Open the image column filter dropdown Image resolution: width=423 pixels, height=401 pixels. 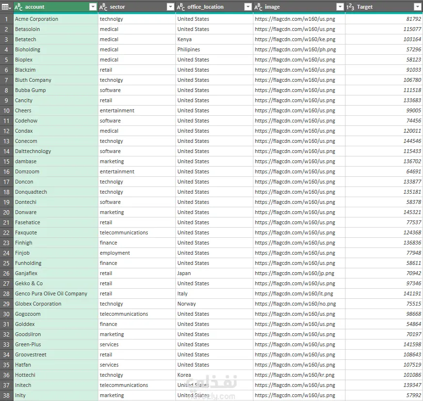tap(340, 7)
